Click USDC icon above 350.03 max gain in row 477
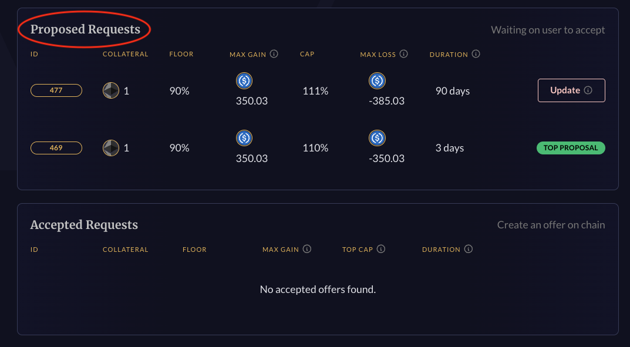The width and height of the screenshot is (630, 347). [244, 80]
